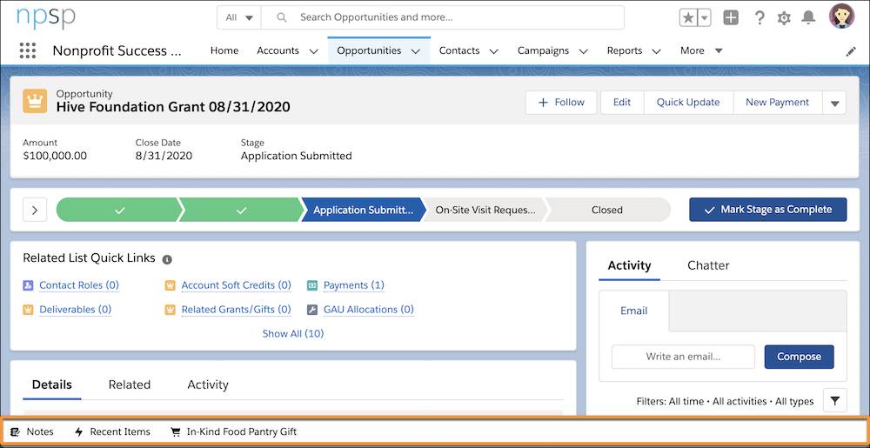Click the search magnifier icon
This screenshot has height=448, width=870.
coord(282,17)
